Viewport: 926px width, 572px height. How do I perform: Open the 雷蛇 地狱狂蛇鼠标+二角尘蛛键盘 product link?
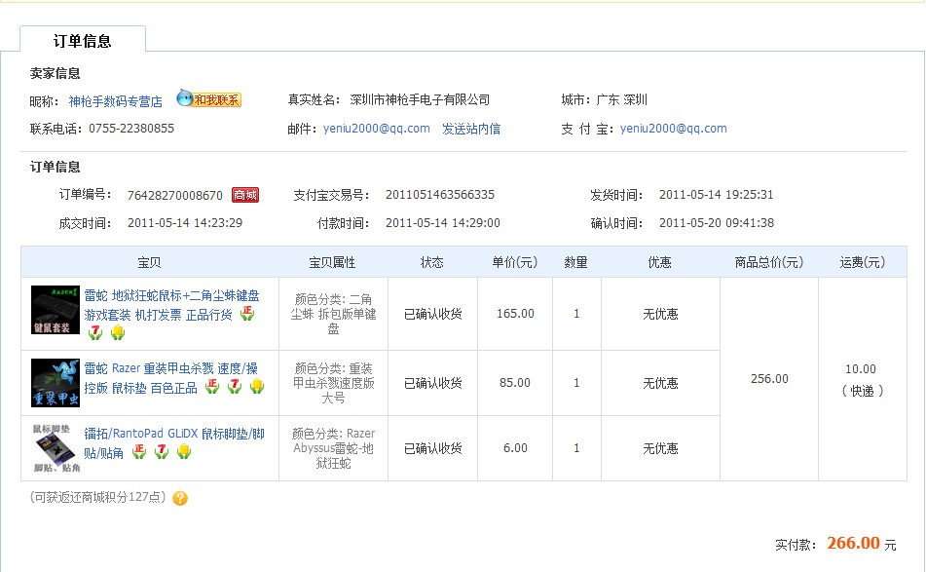[171, 305]
